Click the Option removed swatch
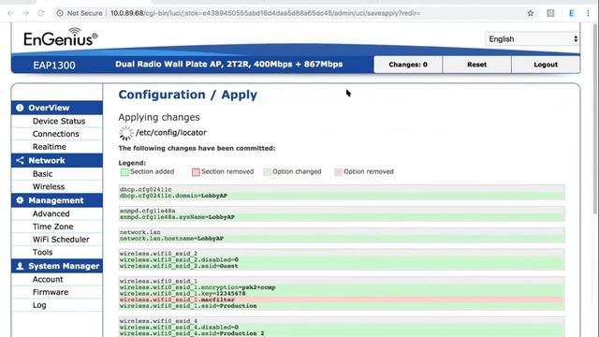 click(x=338, y=172)
